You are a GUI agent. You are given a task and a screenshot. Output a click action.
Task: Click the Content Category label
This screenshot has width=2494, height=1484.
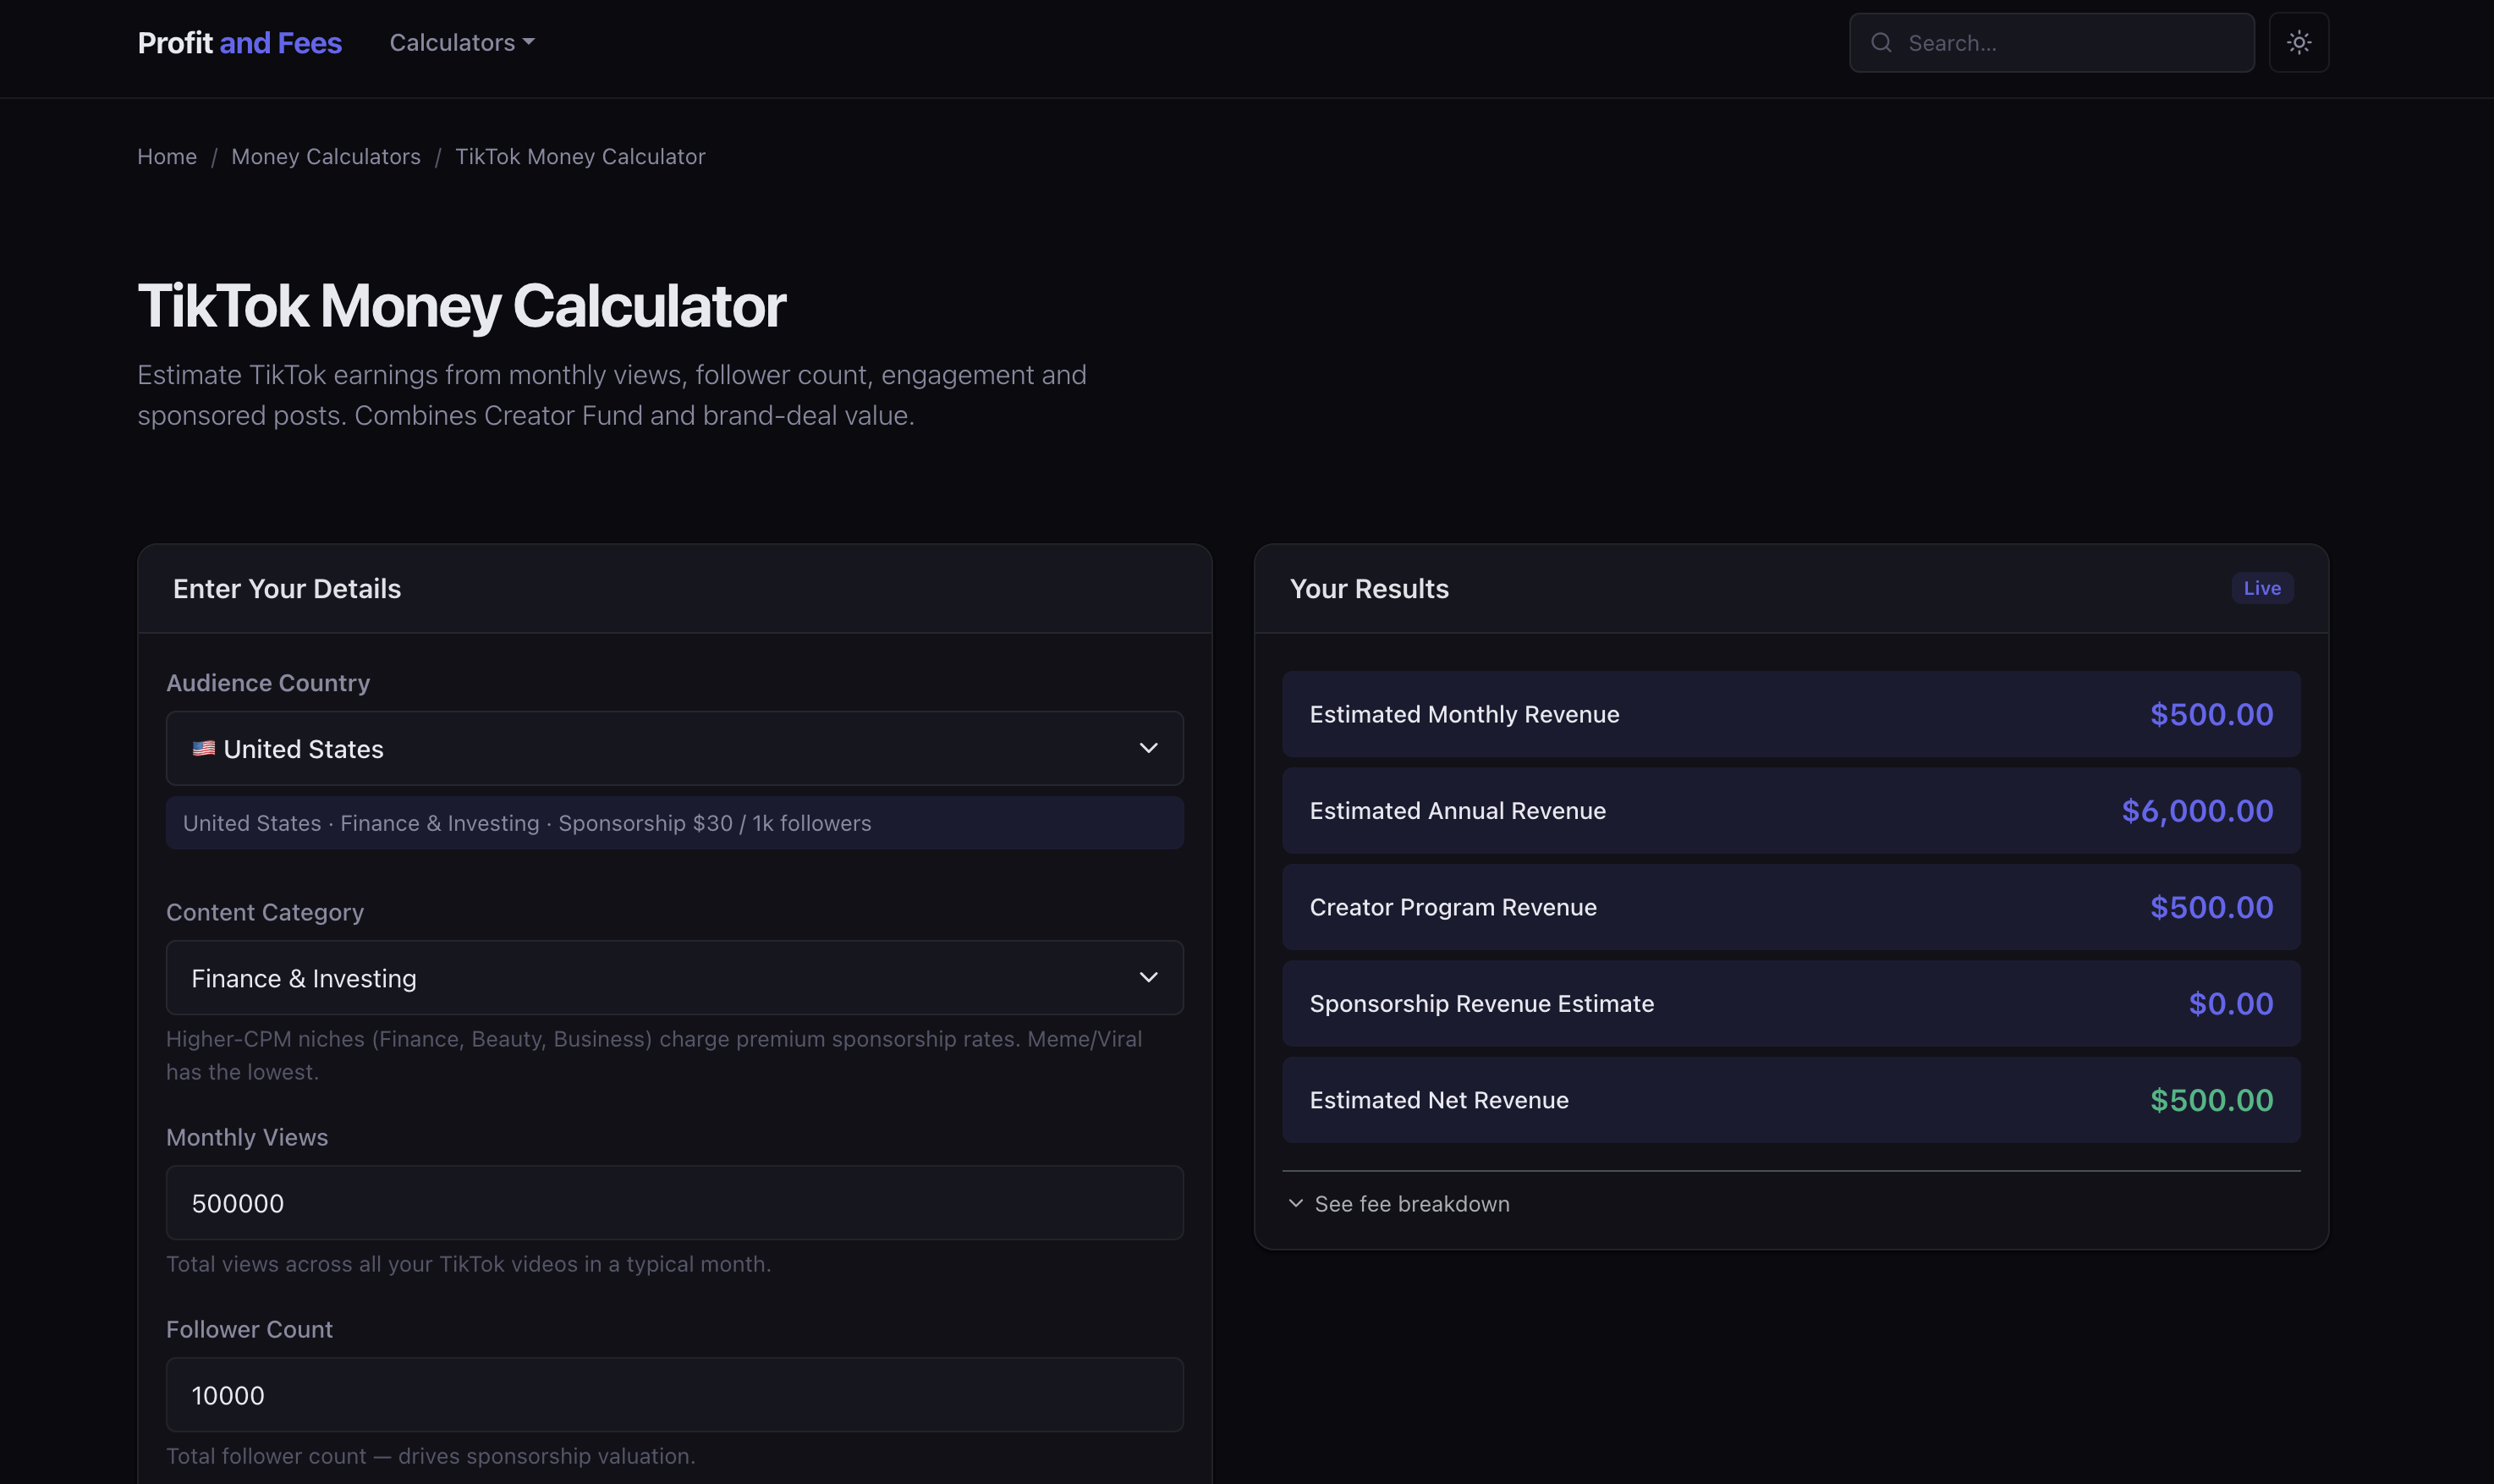point(265,912)
